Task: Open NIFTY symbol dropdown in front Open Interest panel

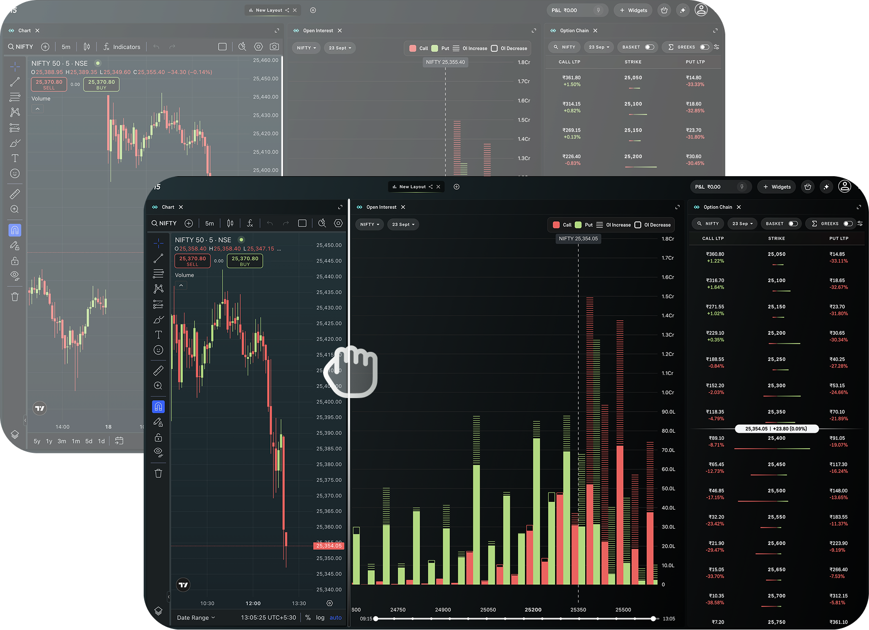Action: (x=370, y=224)
